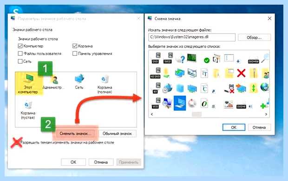Click 'Обзор...' browse button
This screenshot has width=288, height=181.
(254, 37)
